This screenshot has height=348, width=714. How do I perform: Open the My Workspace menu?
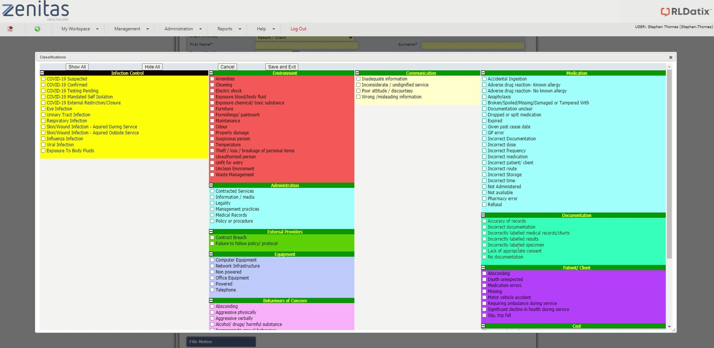78,29
